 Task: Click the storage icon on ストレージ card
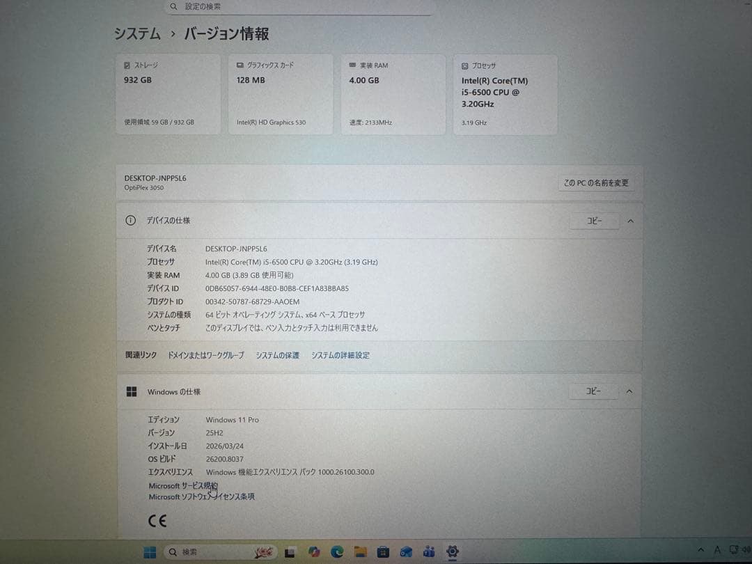tap(127, 65)
